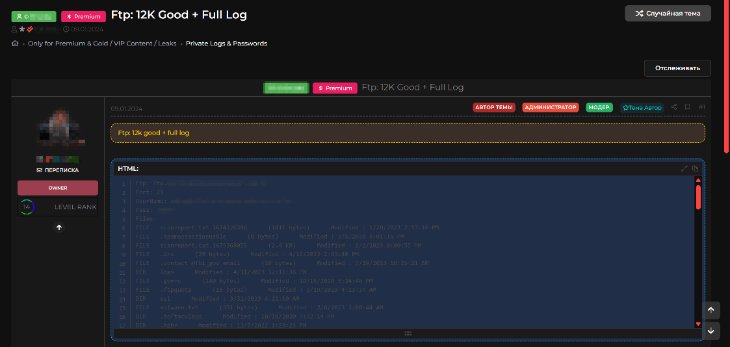The width and height of the screenshot is (730, 347).
Task: Click the up arrow under LEVEL RANK
Action: [x=59, y=227]
